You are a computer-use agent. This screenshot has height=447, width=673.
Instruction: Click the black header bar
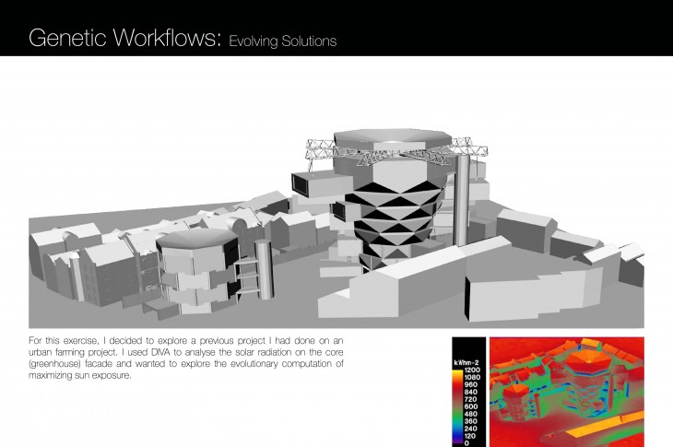(507, 28)
